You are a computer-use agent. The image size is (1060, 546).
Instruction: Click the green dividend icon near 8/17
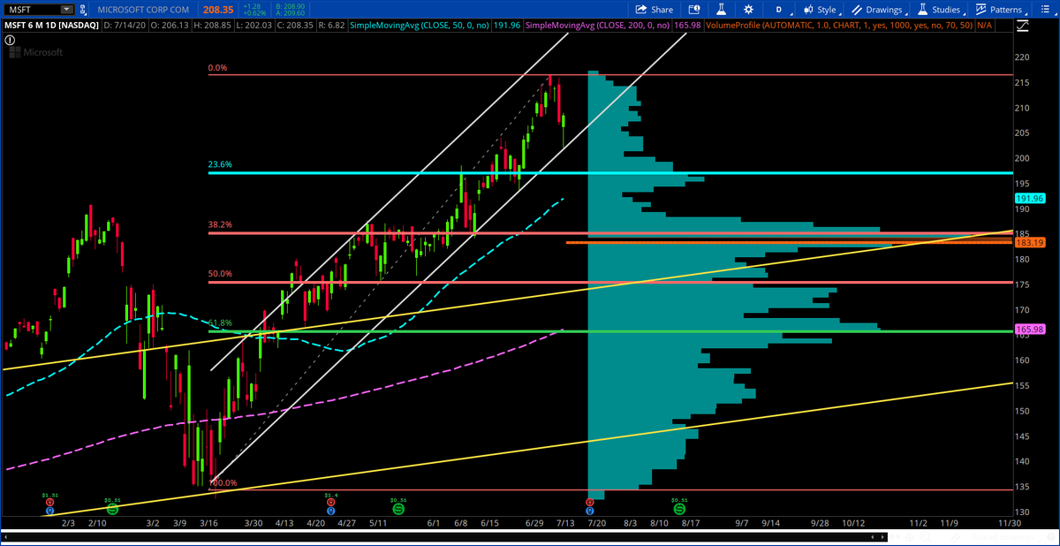click(678, 510)
